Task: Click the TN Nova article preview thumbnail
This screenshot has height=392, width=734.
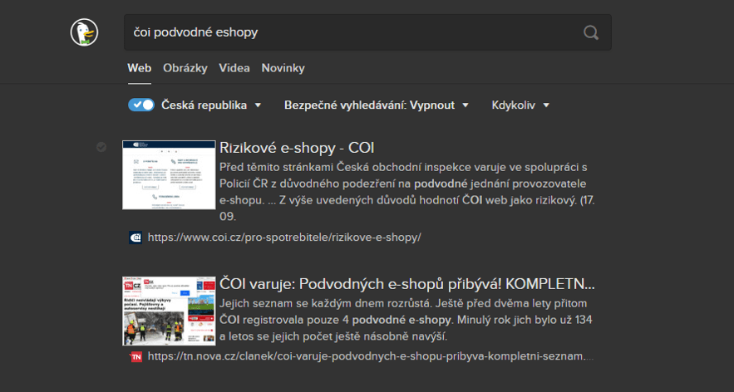Action: point(169,311)
